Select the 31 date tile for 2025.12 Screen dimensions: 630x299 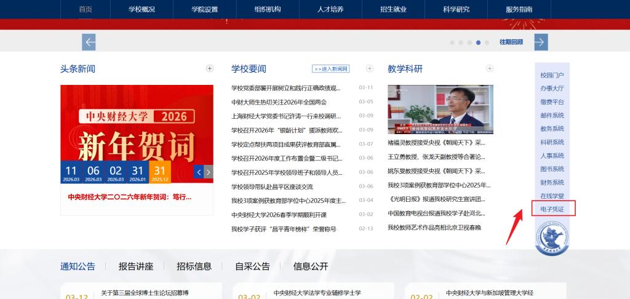160,173
